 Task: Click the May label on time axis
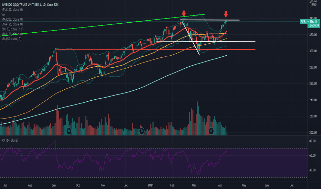(244, 185)
